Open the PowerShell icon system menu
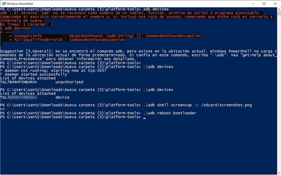Image resolution: width=281 pixels, height=175 pixels. (4, 4)
